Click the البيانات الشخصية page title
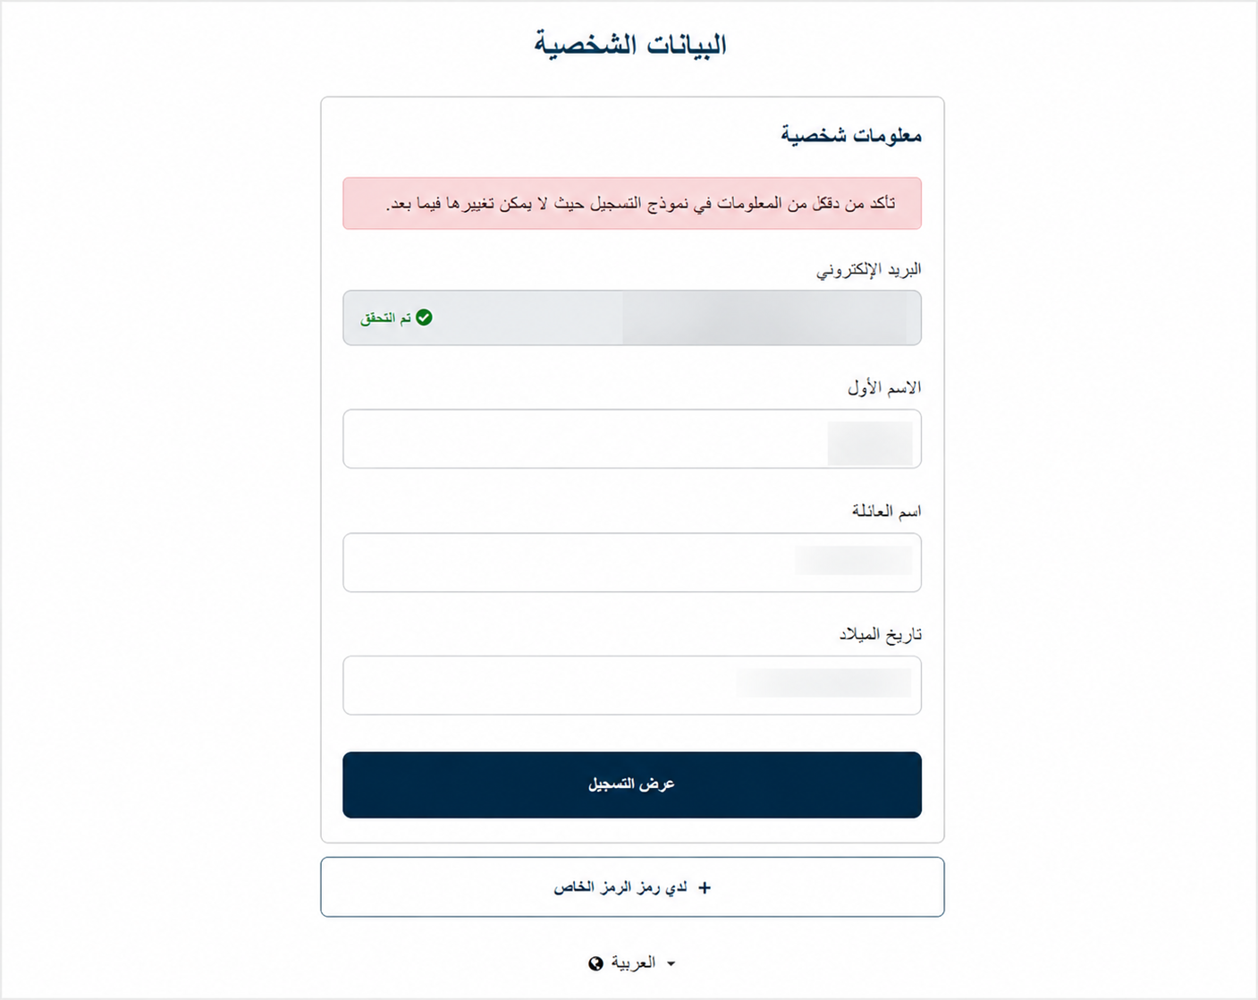This screenshot has width=1258, height=1000. [630, 44]
